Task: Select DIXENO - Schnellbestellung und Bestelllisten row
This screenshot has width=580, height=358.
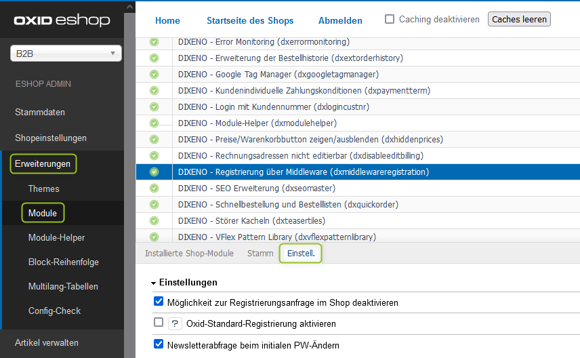Action: click(x=358, y=205)
